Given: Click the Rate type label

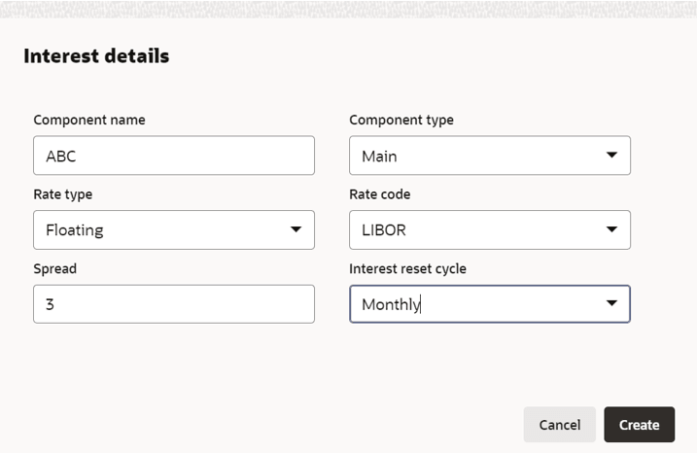Looking at the screenshot, I should click(63, 194).
